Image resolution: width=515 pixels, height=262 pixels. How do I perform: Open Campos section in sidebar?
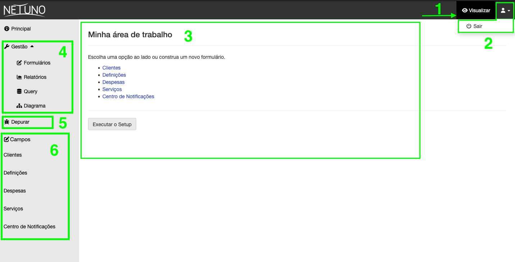pyautogui.click(x=17, y=139)
